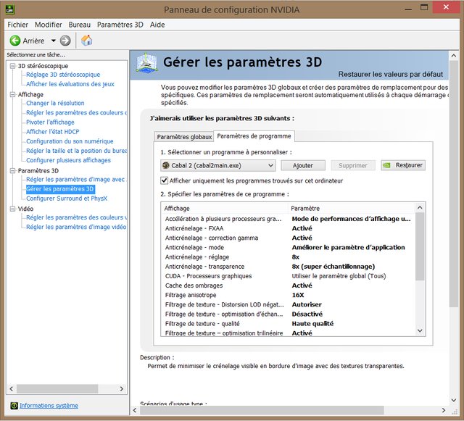Click the NVIDIA icon in title bar
The width and height of the screenshot is (464, 421).
pyautogui.click(x=9, y=9)
